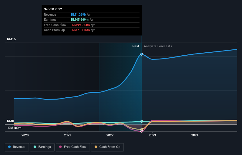Screen dimensions: 242x155
Task: Click the Analysts Forecasts label
Action: tap(158, 46)
